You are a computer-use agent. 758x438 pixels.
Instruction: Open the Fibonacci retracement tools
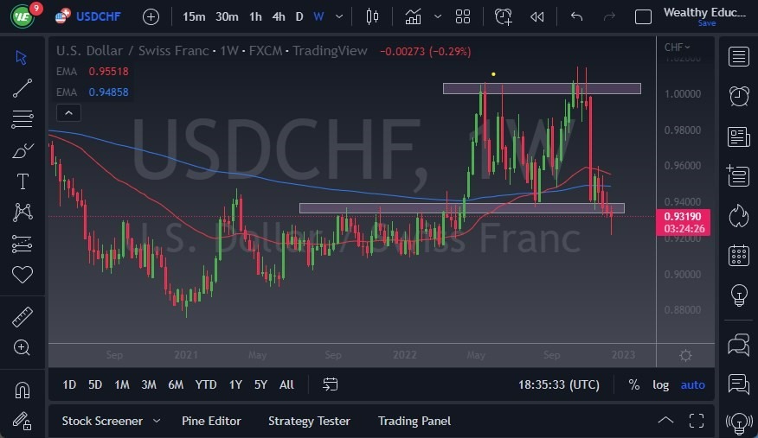(x=22, y=119)
